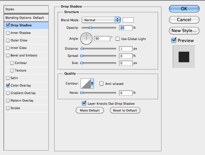205x155 pixels.
Task: Open the Contour picker arrow
Action: (92, 83)
